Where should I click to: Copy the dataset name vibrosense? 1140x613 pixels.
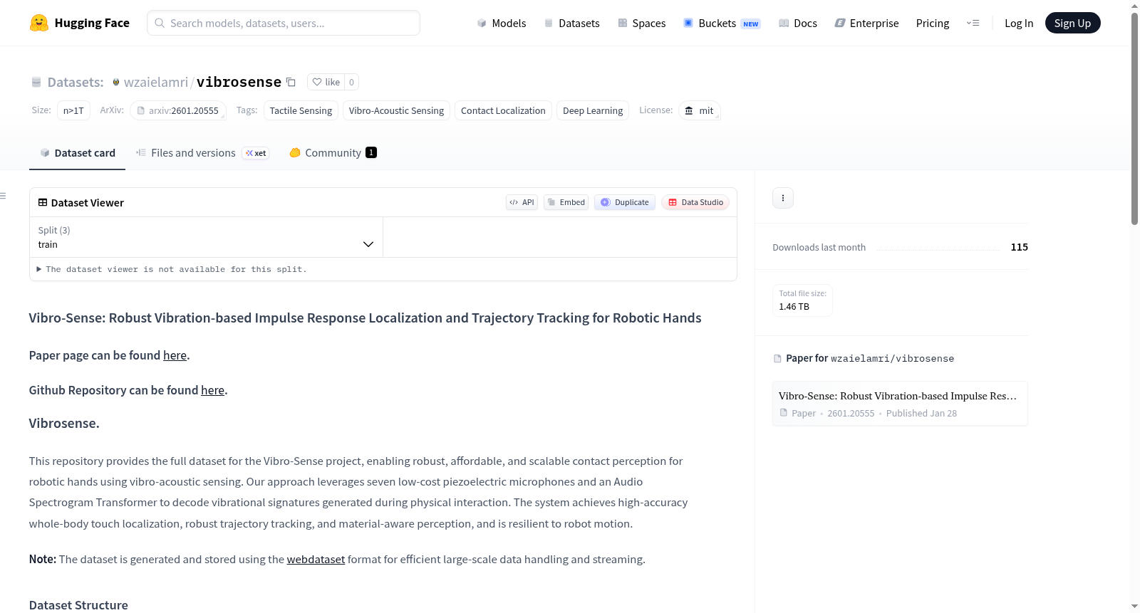291,82
